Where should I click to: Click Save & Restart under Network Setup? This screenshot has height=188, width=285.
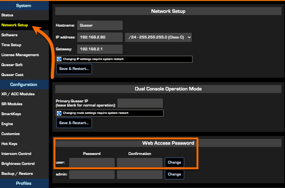click(74, 69)
